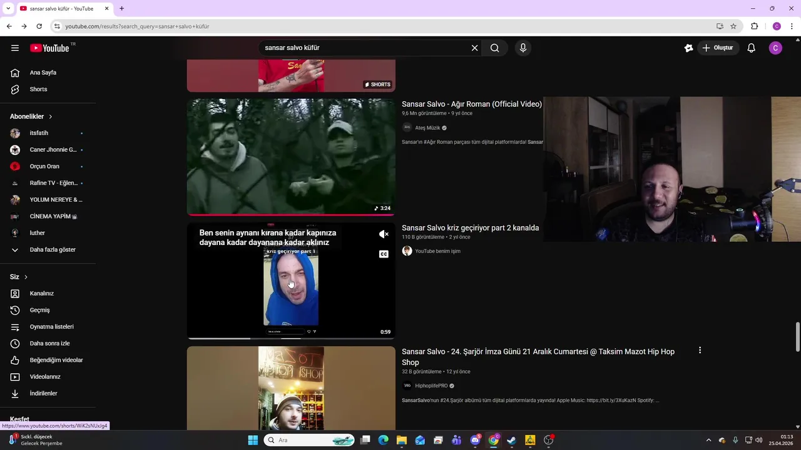Open the HiphoplifePRO channel link
Viewport: 801px width, 450px height.
pyautogui.click(x=431, y=386)
